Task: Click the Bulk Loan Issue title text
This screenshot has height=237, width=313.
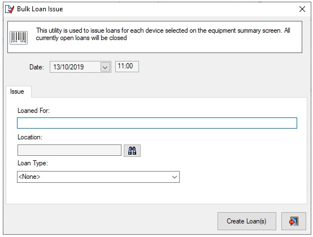Action: 40,9
